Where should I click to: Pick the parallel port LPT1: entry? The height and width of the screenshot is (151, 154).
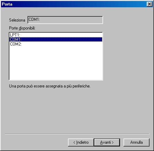(x=56, y=35)
